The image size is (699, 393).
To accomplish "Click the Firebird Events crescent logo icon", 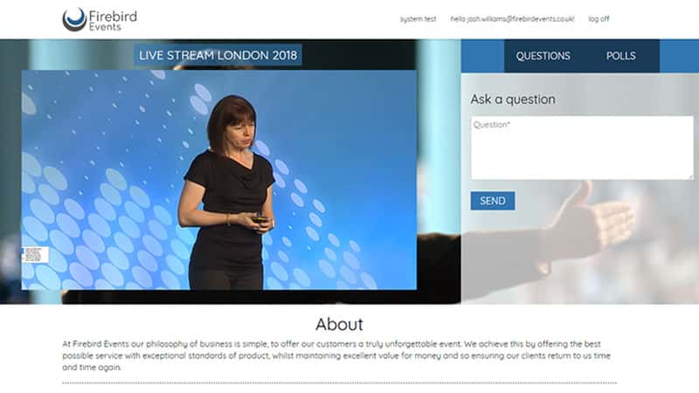I will pyautogui.click(x=74, y=19).
